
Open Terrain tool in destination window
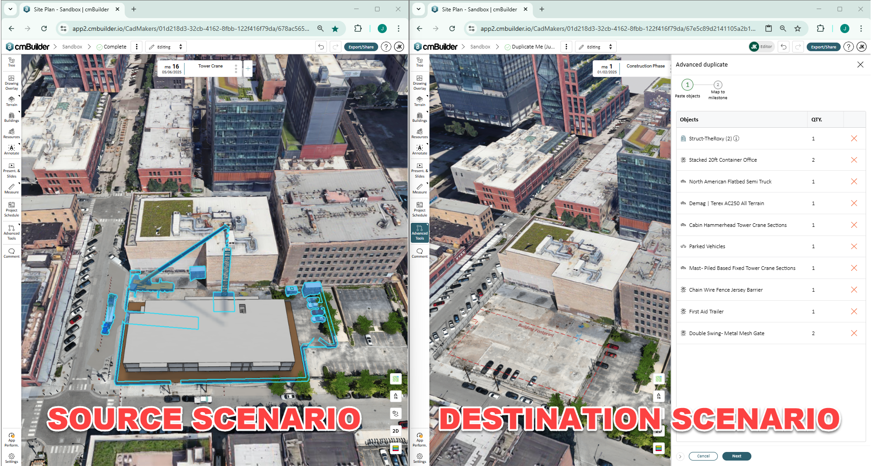(419, 101)
